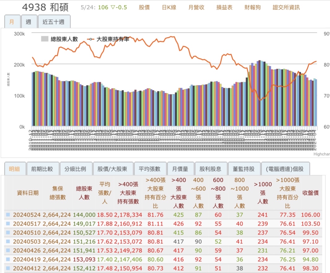Switch to the 週 chart tab
The width and height of the screenshot is (330, 273).
(x=29, y=21)
